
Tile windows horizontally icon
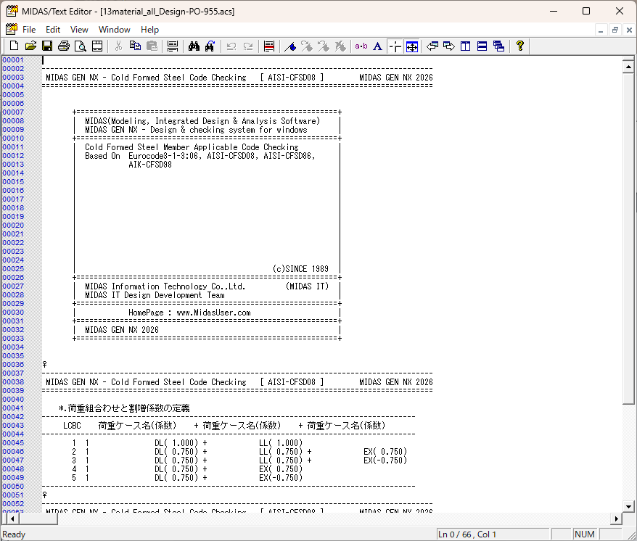tap(482, 46)
